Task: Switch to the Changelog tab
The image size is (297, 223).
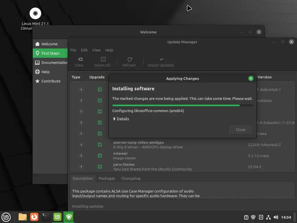Action: tap(131, 179)
